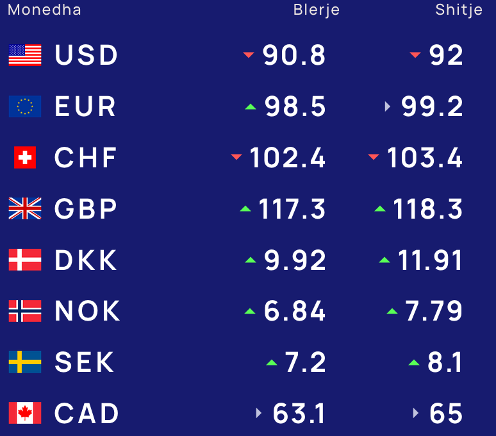
Task: Open the GBP currency row label
Action: (86, 209)
